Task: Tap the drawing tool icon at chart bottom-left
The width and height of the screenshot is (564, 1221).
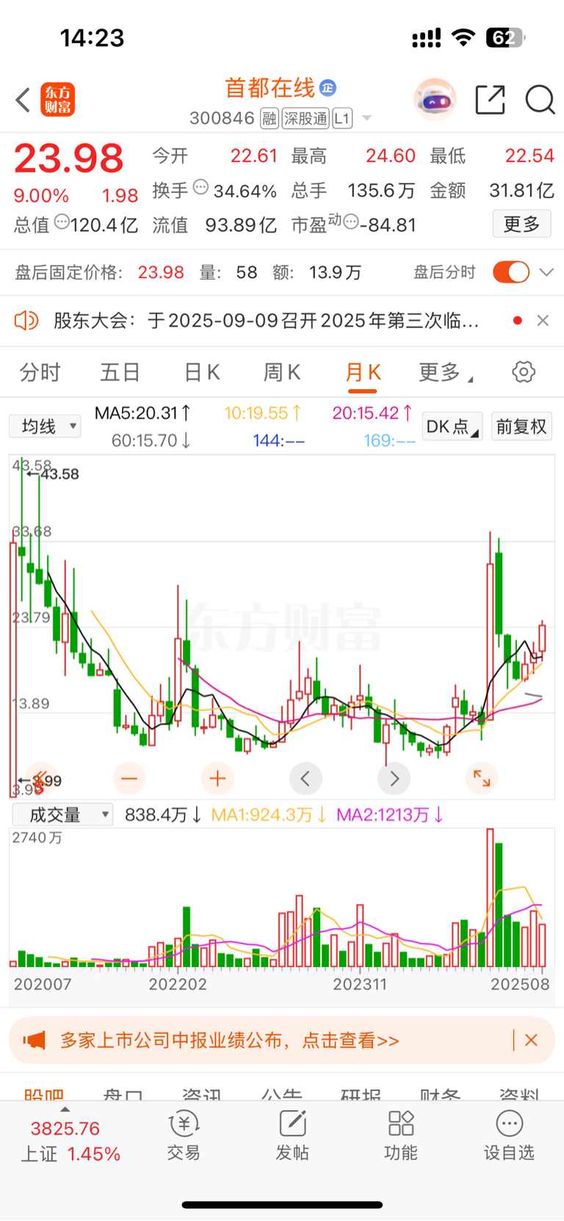Action: (x=40, y=778)
